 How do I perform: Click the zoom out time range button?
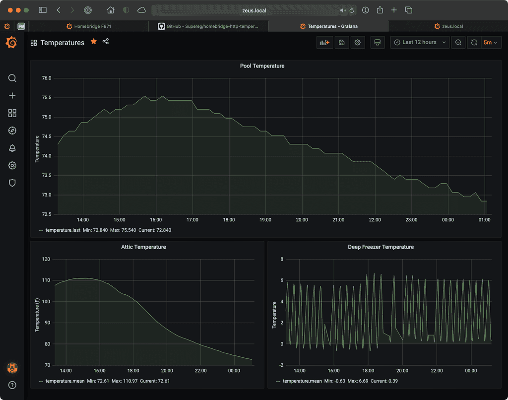pyautogui.click(x=458, y=43)
